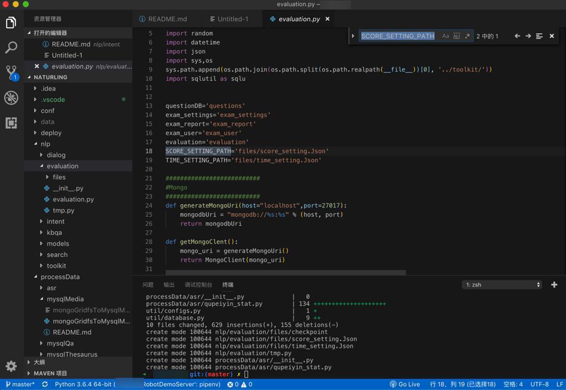Toggle match whole word in find widget
566x390 pixels.
pos(457,36)
